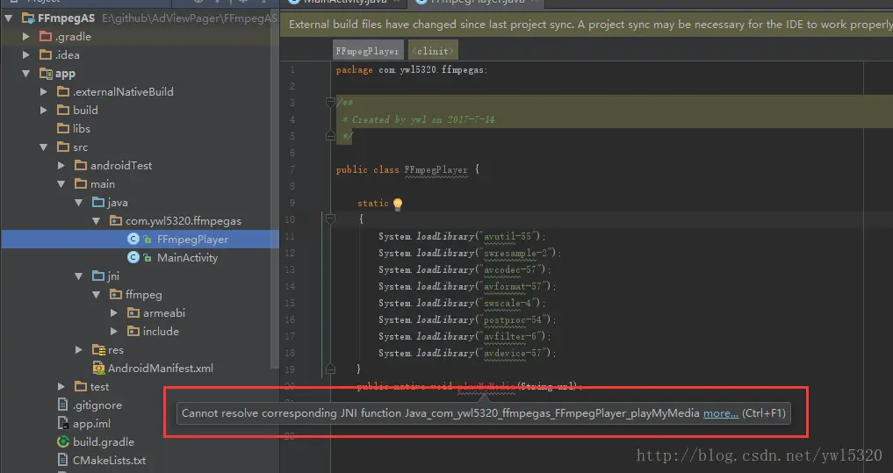Click the postproc-54 library string

click(517, 320)
